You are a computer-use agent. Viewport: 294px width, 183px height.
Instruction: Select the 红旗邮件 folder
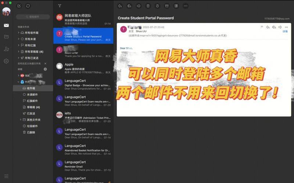coord(33,101)
